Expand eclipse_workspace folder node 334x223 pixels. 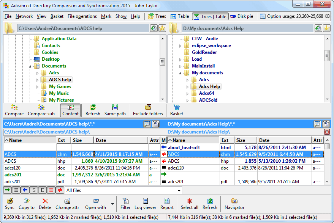[x=180, y=46]
